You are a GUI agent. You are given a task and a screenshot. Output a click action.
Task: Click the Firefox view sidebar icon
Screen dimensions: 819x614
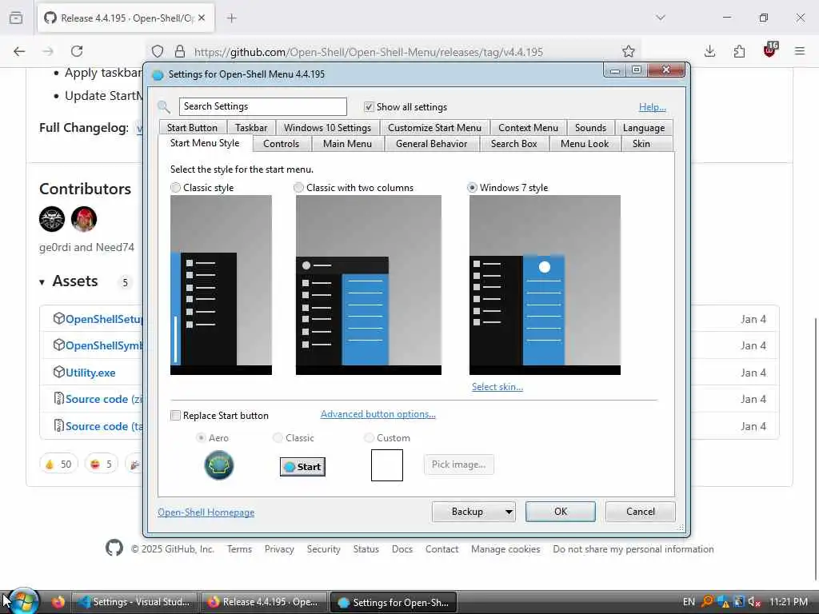[x=16, y=18]
